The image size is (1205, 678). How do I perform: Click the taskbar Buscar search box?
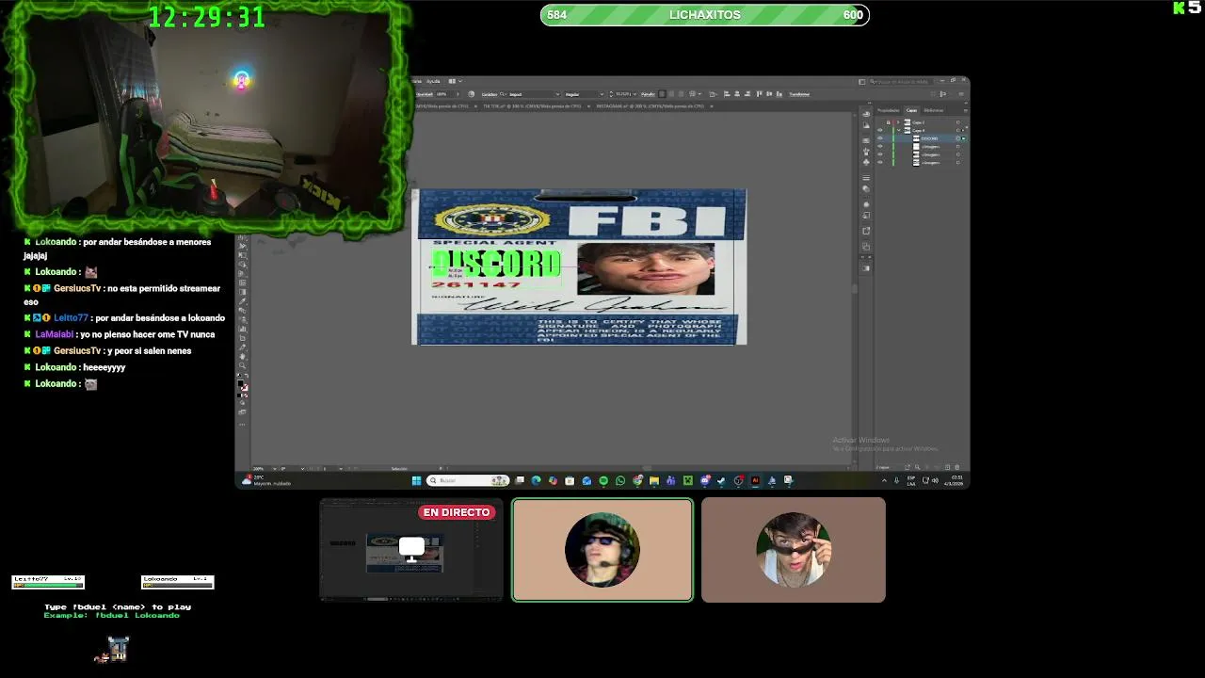tap(468, 480)
